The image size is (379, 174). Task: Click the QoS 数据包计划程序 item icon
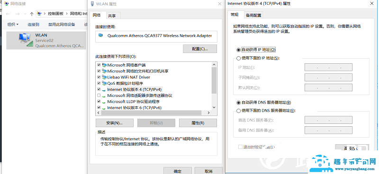(104, 83)
